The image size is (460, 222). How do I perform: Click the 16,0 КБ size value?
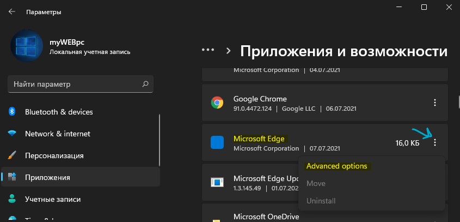pyautogui.click(x=408, y=143)
